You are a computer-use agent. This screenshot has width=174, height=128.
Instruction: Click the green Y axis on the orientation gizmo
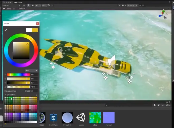point(163,11)
